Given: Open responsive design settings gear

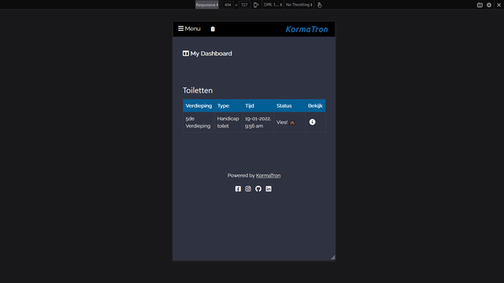Looking at the screenshot, I should (489, 5).
